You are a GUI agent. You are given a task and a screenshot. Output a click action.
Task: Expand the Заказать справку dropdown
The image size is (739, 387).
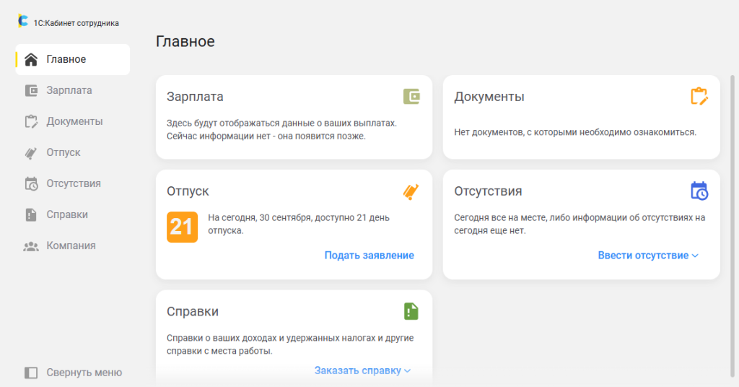[362, 370]
